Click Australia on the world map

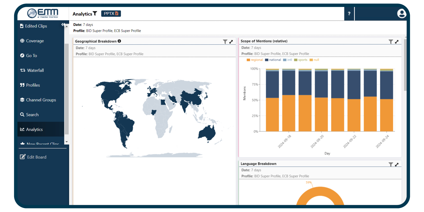pyautogui.click(x=207, y=133)
